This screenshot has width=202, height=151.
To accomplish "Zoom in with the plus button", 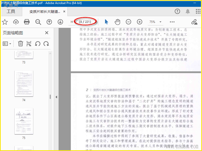I will (140, 22).
